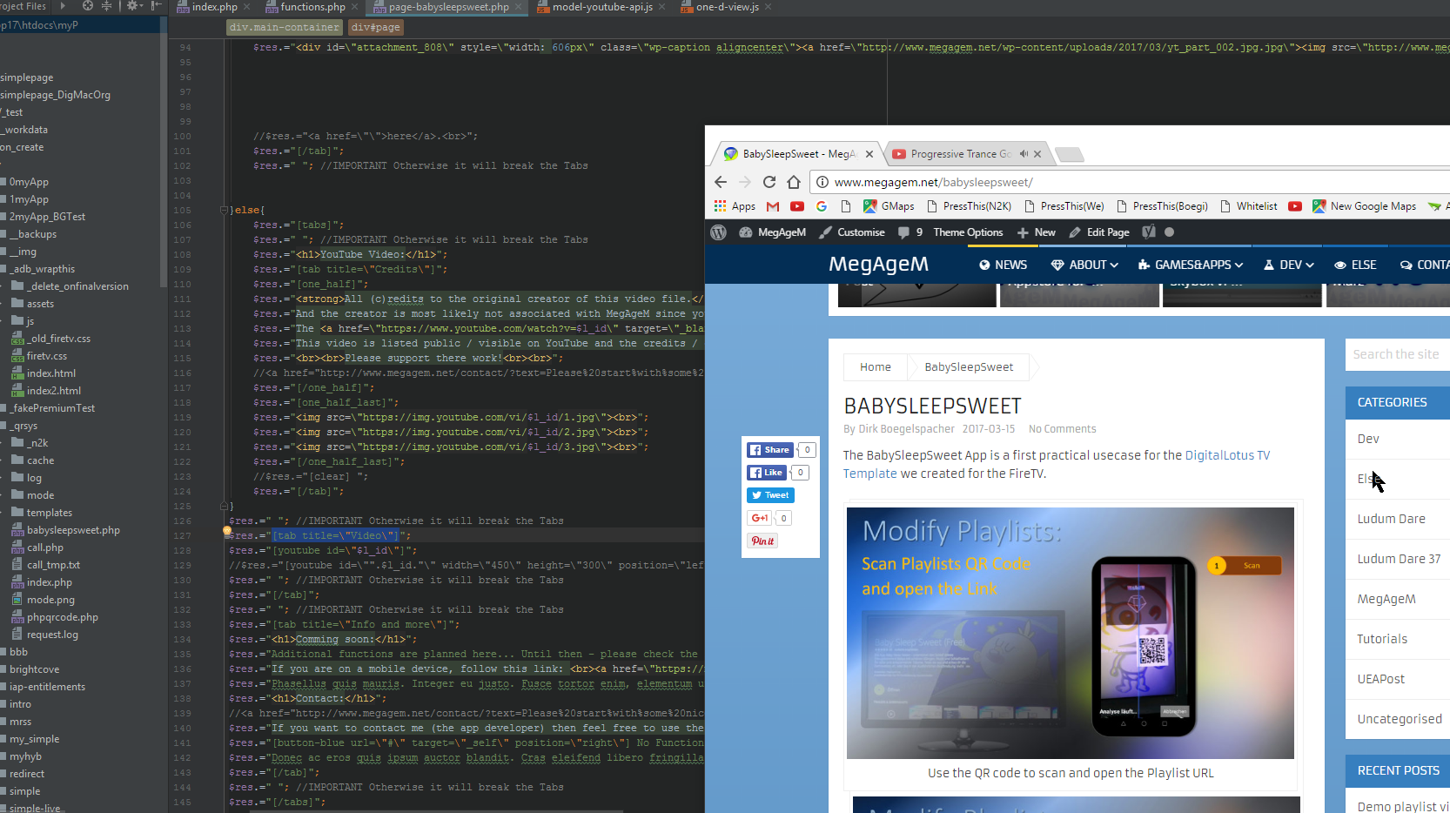Click the Chrome address bar URL
This screenshot has width=1450, height=813.
point(933,182)
